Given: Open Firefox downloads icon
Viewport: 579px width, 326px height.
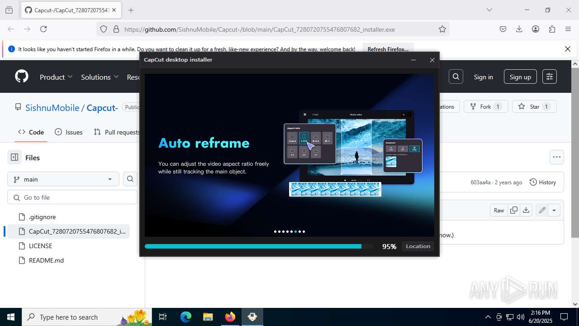Looking at the screenshot, I should point(519,29).
